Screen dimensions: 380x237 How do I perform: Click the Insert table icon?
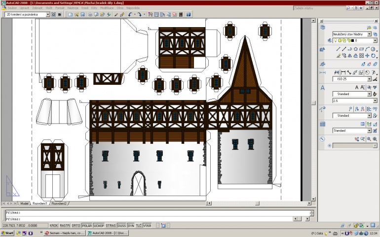(x=362, y=124)
